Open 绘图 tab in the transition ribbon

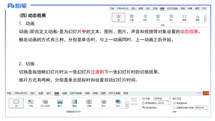coord(41,93)
